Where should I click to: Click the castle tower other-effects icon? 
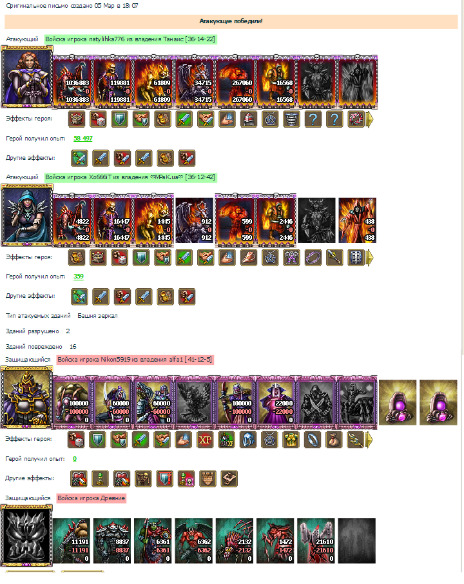click(208, 479)
